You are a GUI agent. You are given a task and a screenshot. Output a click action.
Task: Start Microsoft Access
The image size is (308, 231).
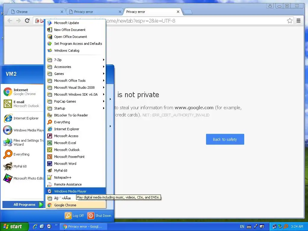75,136
